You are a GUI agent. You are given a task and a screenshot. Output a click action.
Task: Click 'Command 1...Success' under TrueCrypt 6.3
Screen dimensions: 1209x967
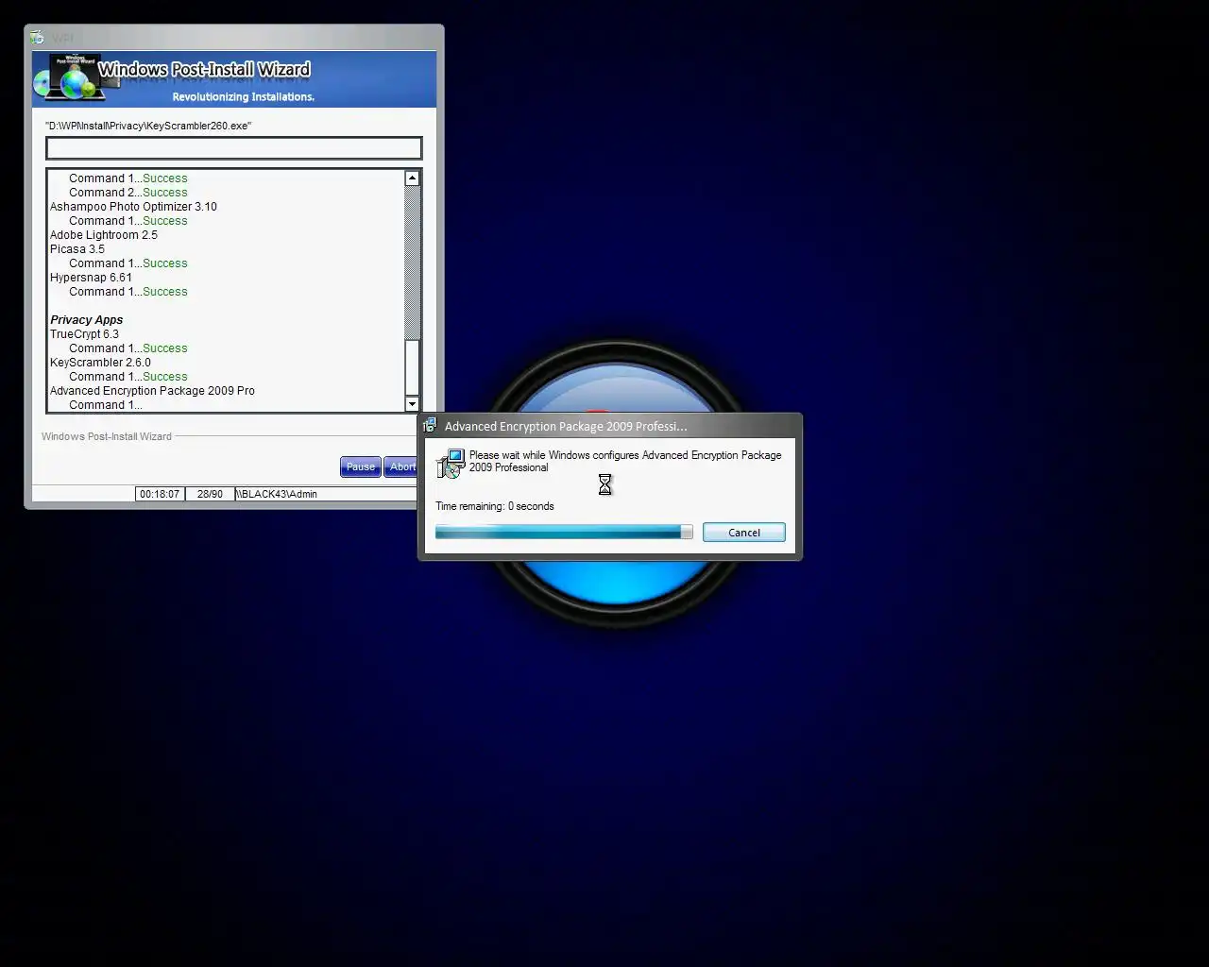(128, 348)
